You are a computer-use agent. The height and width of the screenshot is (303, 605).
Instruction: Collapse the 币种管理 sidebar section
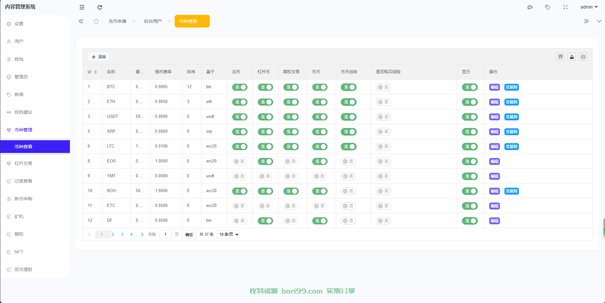tap(35, 130)
